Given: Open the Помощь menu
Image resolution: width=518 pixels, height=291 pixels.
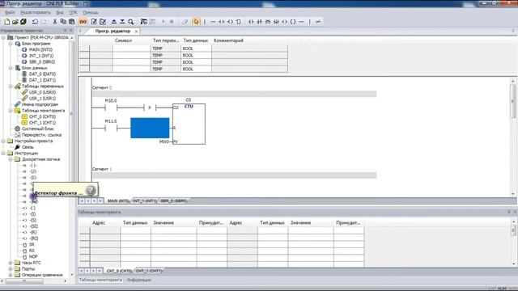Looking at the screenshot, I should (91, 13).
